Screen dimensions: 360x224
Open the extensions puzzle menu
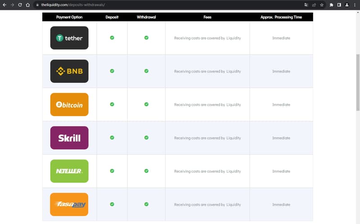coord(331,5)
